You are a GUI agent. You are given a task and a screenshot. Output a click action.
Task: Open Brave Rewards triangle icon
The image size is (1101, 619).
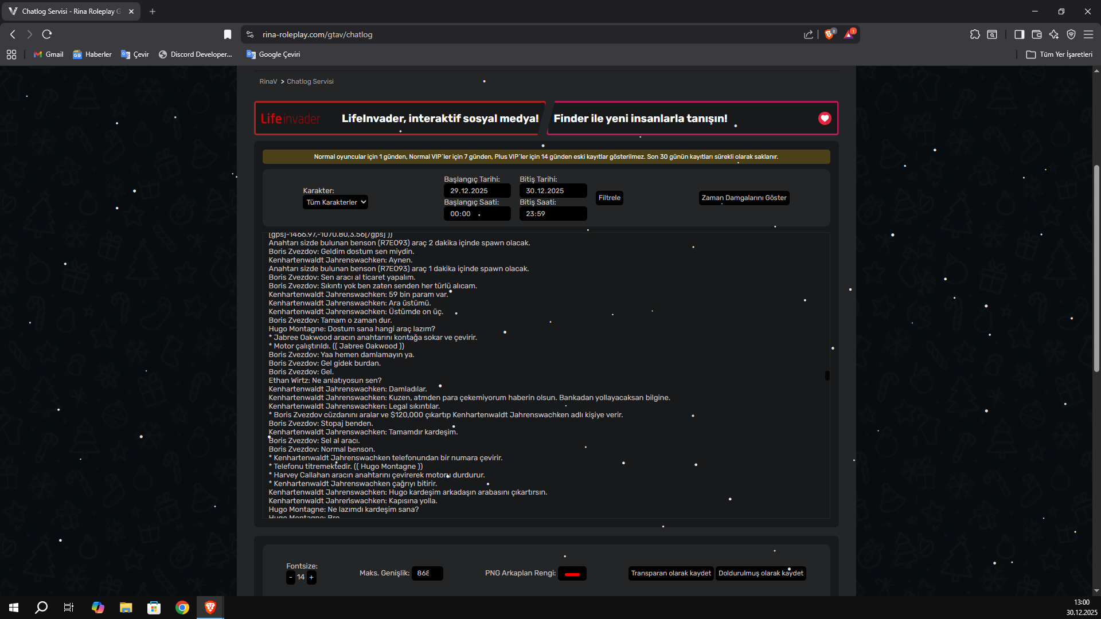(x=849, y=34)
